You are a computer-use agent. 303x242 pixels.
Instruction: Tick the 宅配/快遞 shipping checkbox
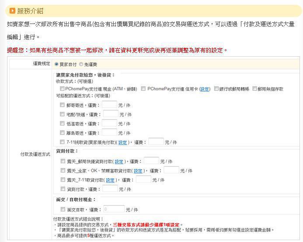(x=62, y=114)
